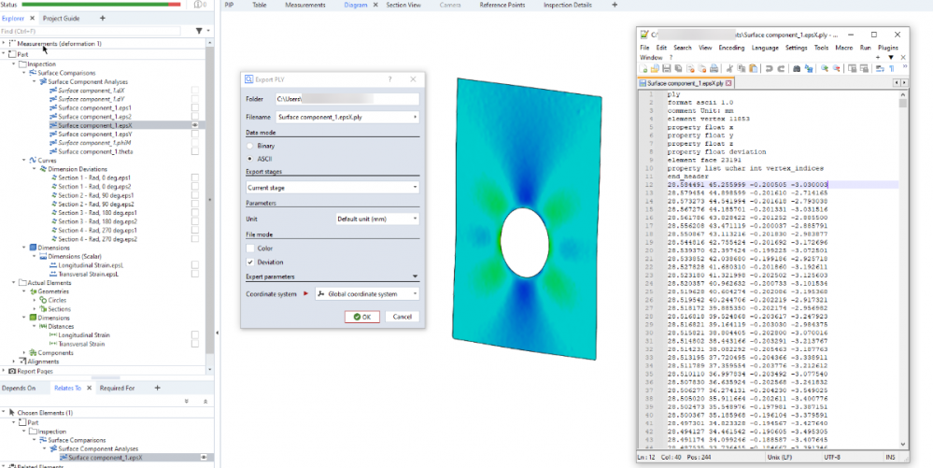Screen dimensions: 933x468
Task: Click the Print icon in Notepad++ toolbar
Action: click(x=714, y=68)
